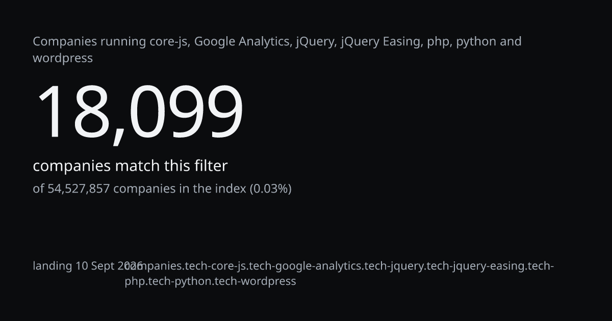The width and height of the screenshot is (612, 321).
Task: Click "companies in the index" text
Action: pos(180,189)
